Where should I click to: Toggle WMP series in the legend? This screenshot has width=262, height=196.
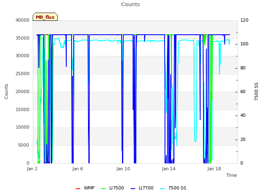click(x=85, y=188)
